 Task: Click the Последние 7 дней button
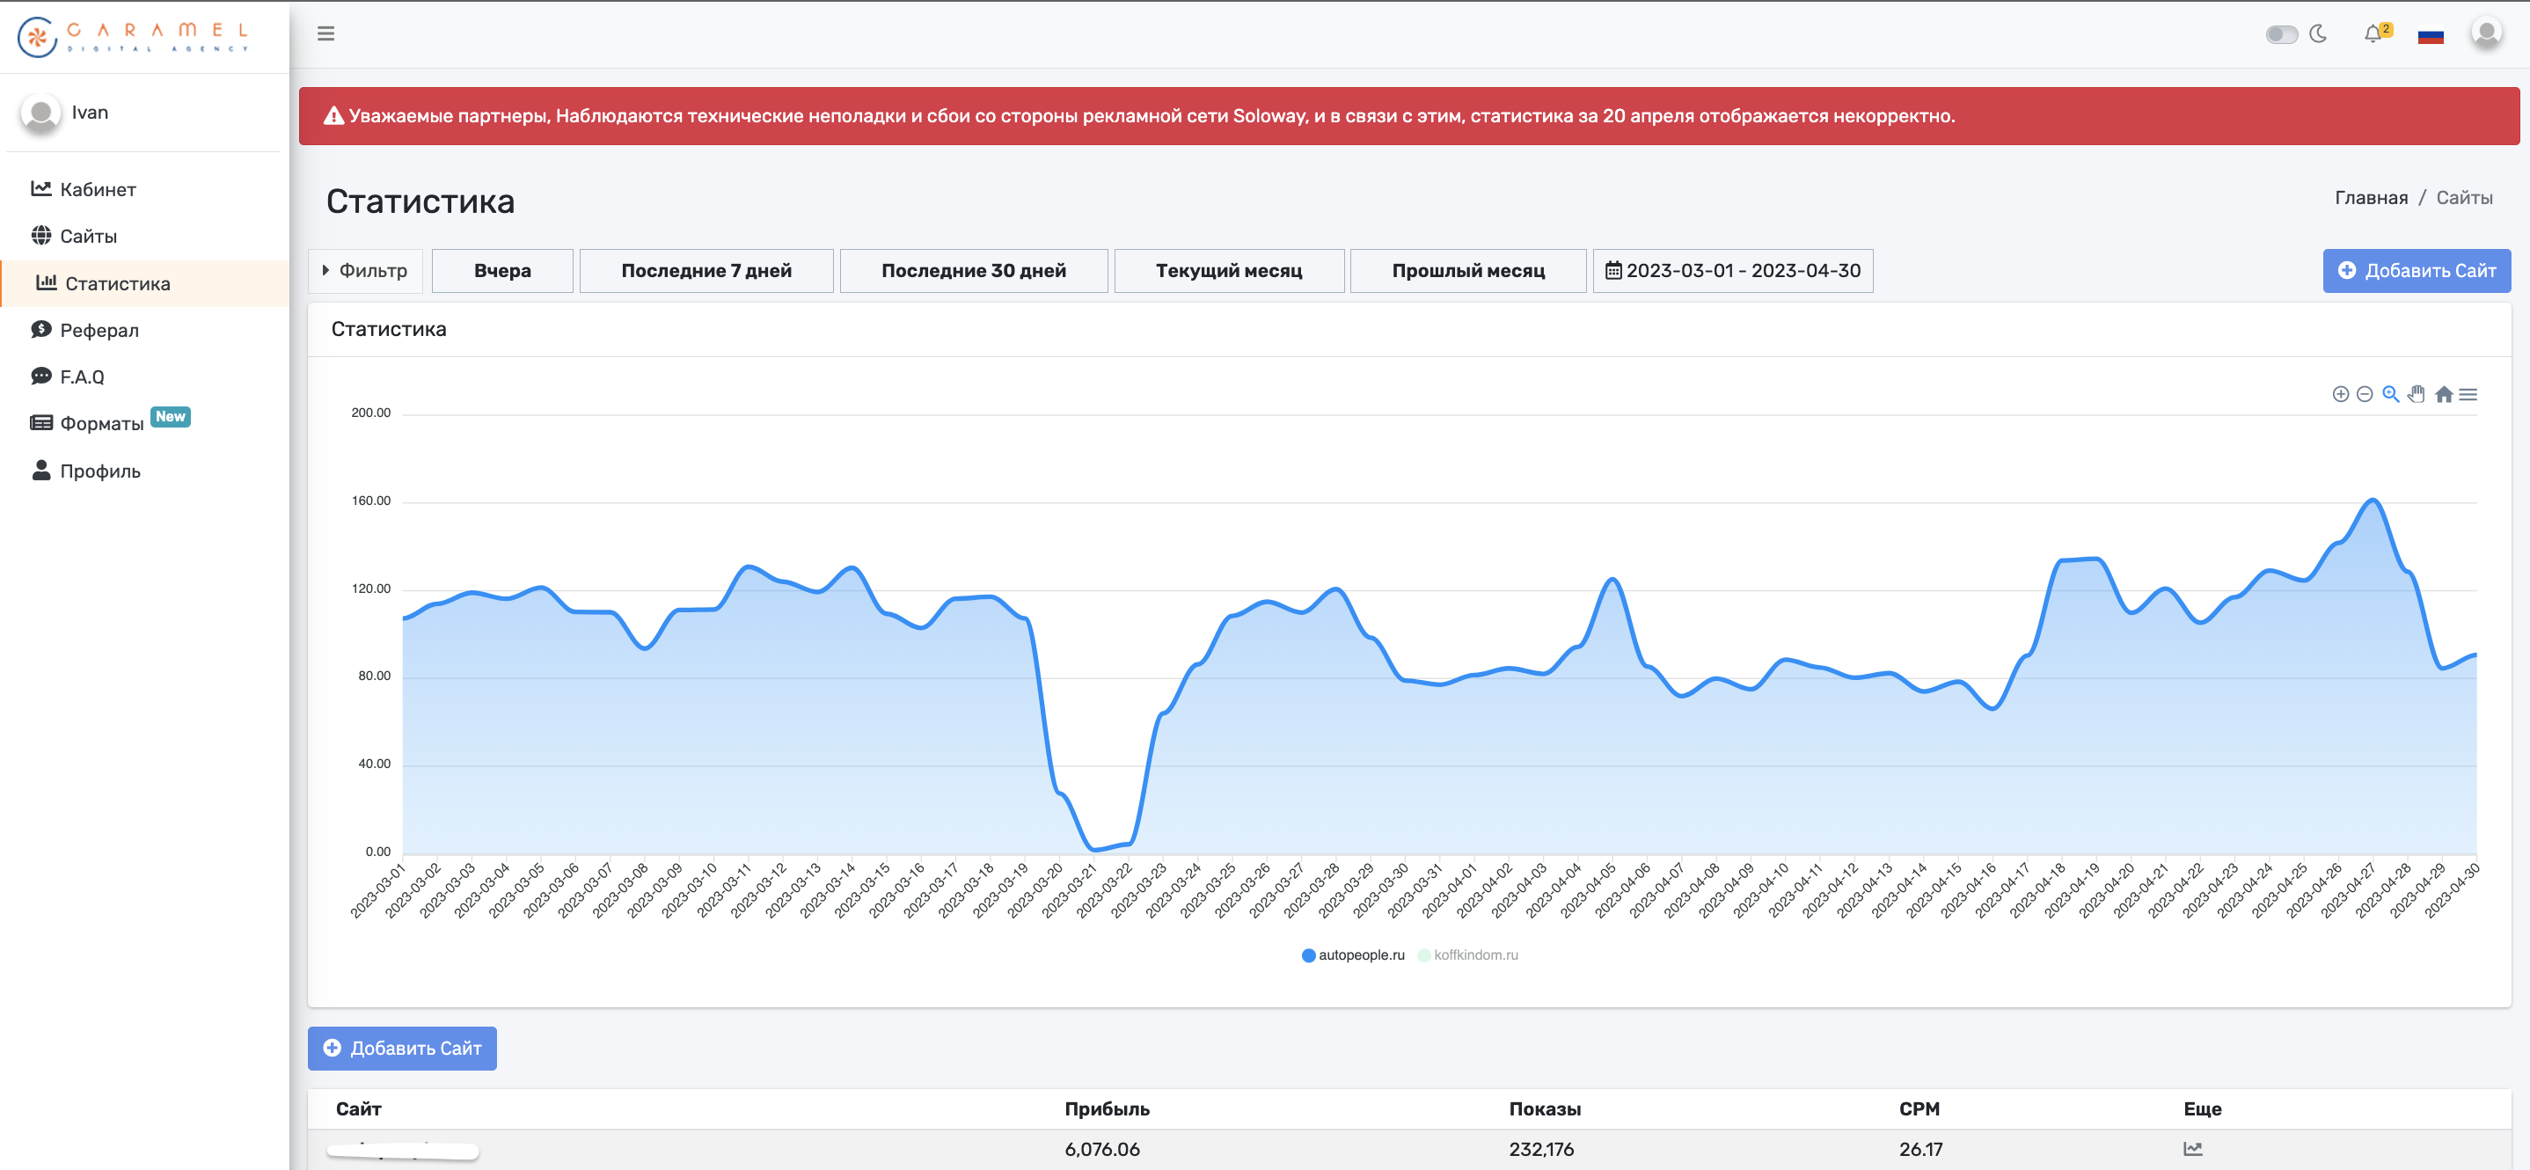706,270
